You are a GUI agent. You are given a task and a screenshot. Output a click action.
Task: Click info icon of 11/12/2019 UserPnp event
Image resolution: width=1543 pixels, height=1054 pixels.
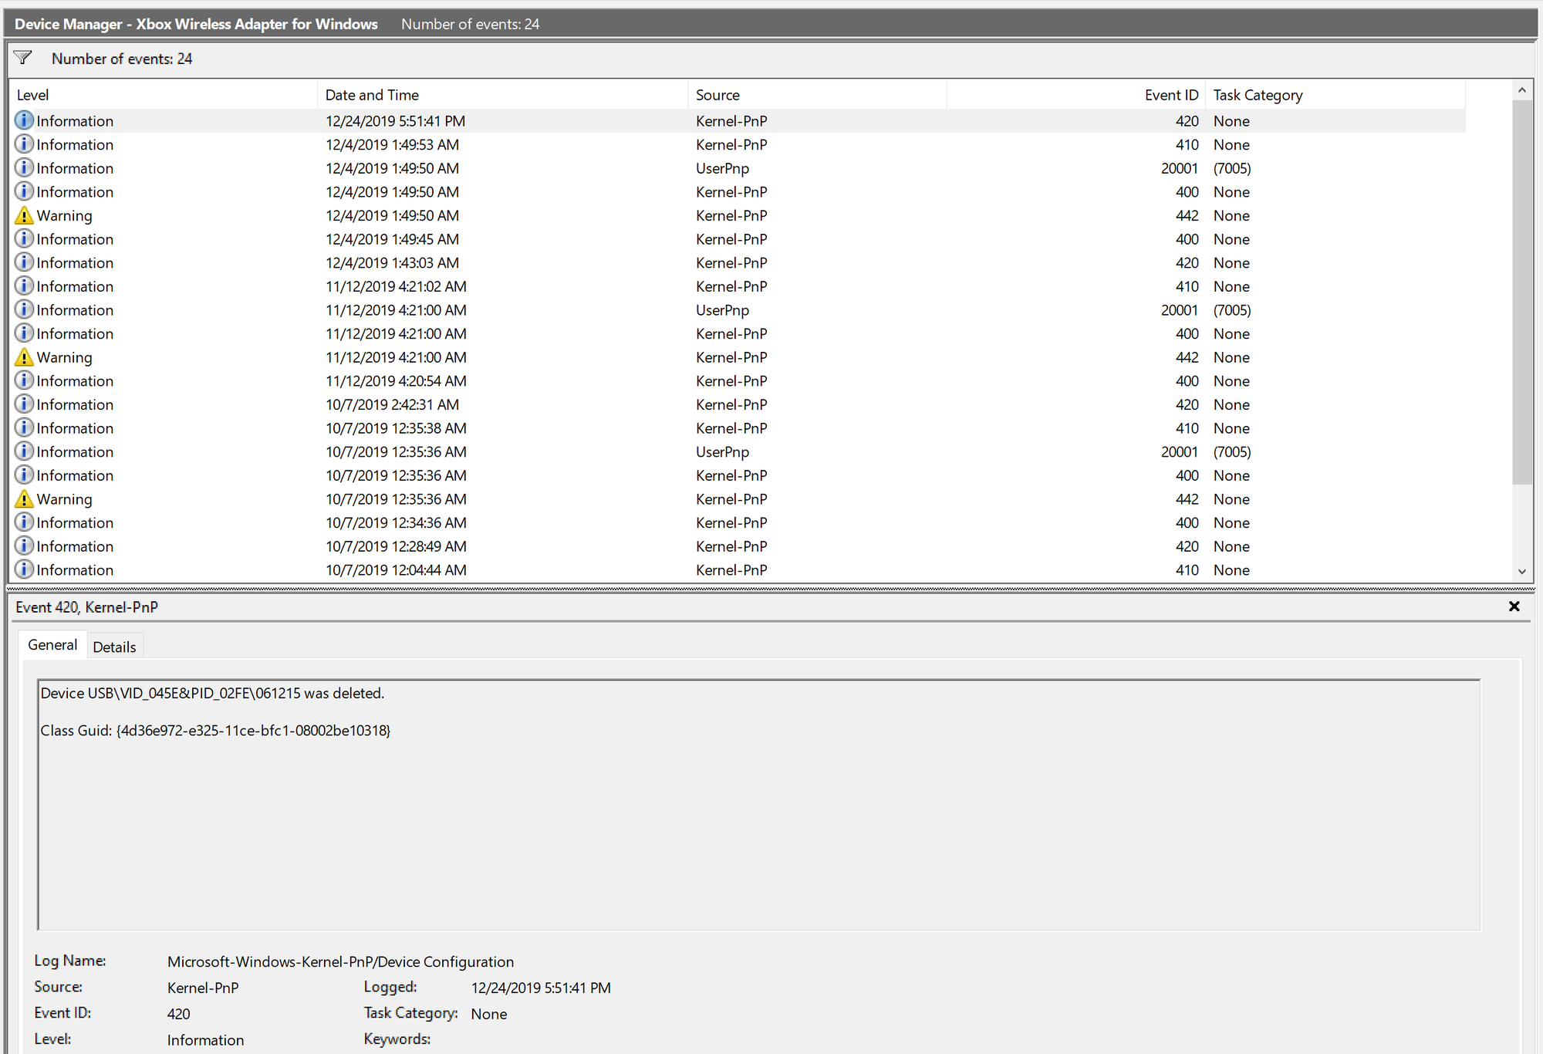point(24,309)
